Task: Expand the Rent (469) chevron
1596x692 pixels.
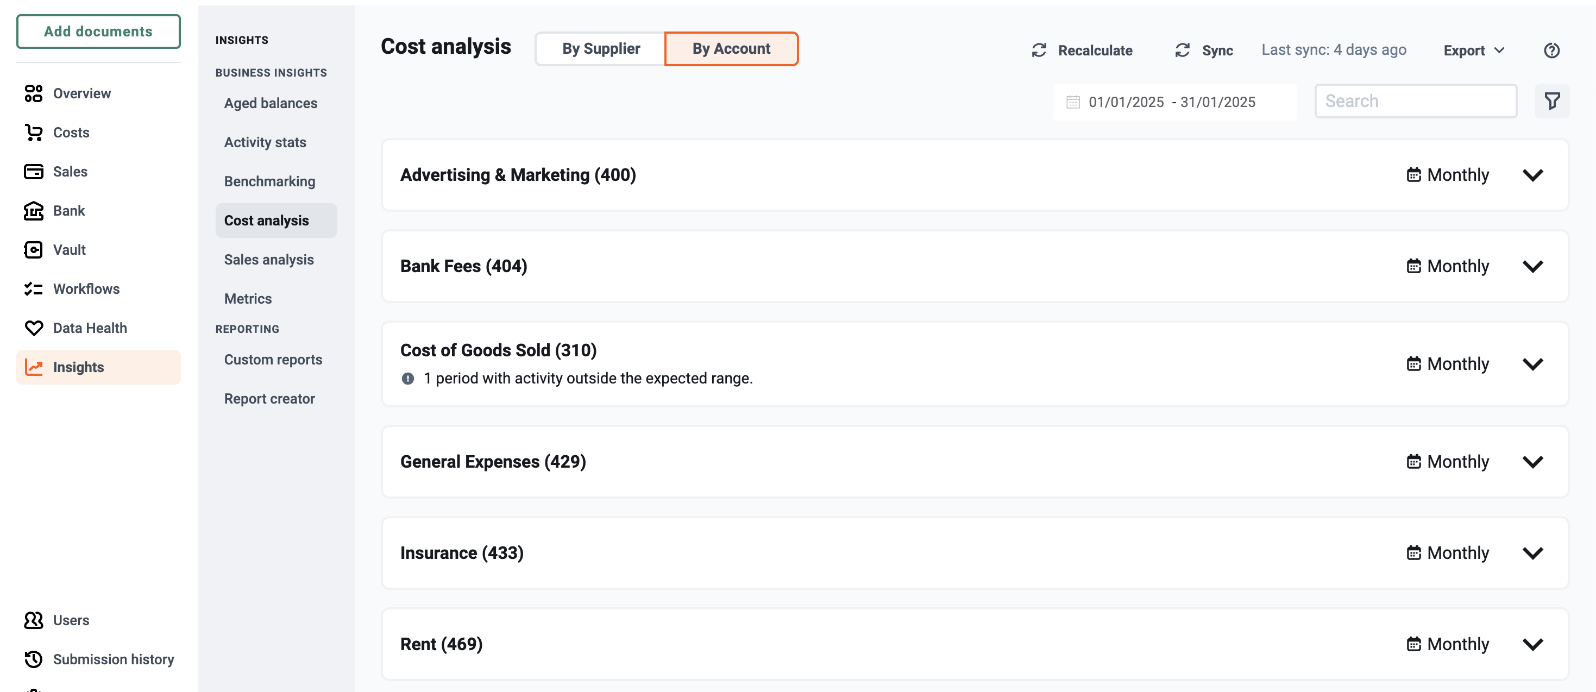Action: [1532, 644]
